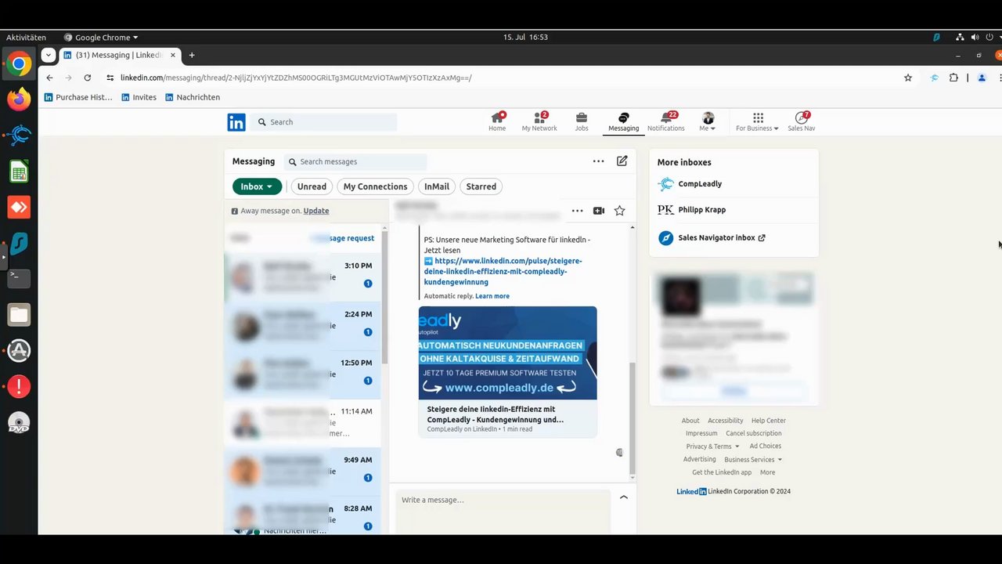Open Chrome profile avatar icon
The height and width of the screenshot is (564, 1002).
[x=982, y=78]
